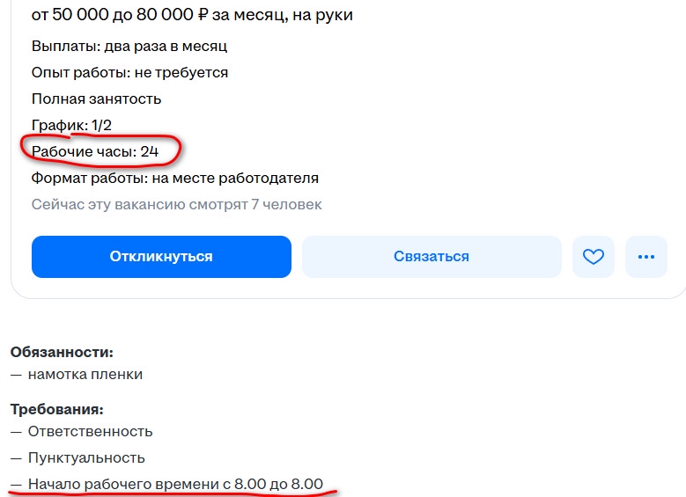Viewport: 686px width, 497px height.
Task: Click the circled Рабочие часы: 24 text
Action: (x=95, y=151)
